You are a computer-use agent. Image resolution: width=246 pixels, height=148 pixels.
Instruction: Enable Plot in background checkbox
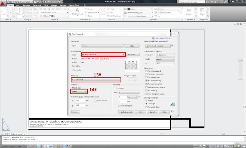146,71
